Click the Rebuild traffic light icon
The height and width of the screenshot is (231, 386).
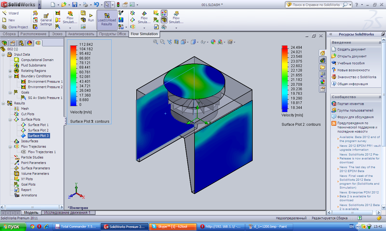[118, 5]
